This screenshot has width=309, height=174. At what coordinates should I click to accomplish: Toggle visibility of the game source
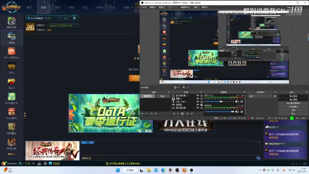tap(198, 105)
